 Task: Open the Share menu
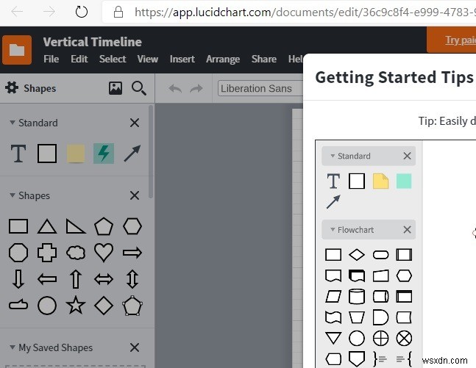pos(264,59)
